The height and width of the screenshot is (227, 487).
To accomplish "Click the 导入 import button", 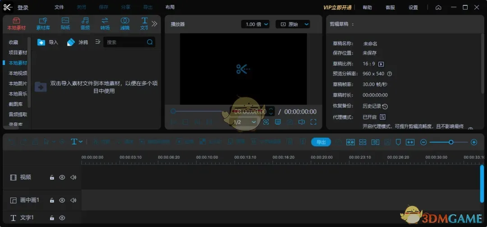I will [x=48, y=42].
